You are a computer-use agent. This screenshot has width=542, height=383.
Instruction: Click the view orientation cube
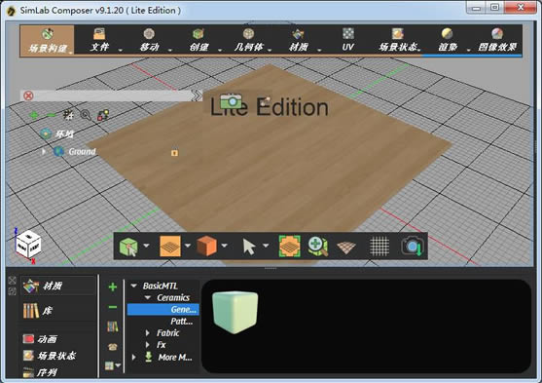pos(28,246)
